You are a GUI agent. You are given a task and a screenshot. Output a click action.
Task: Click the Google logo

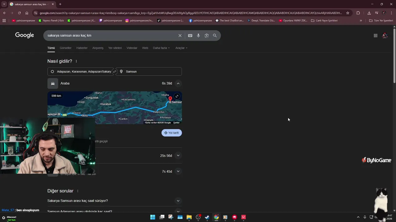24,35
